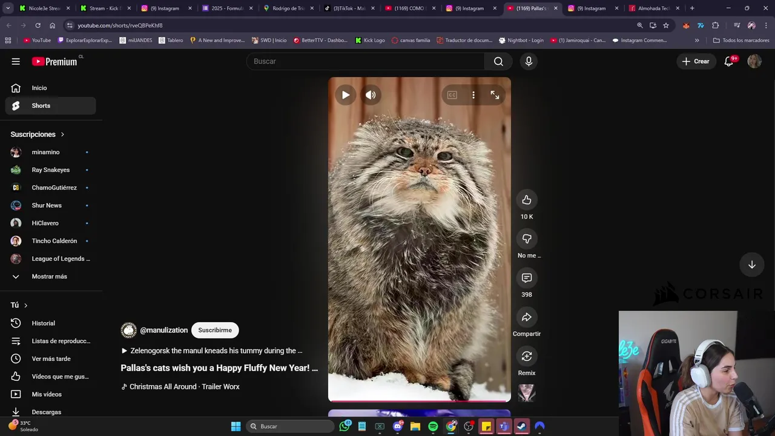Image resolution: width=775 pixels, height=436 pixels.
Task: Open Spotify from the taskbar
Action: [x=433, y=426]
